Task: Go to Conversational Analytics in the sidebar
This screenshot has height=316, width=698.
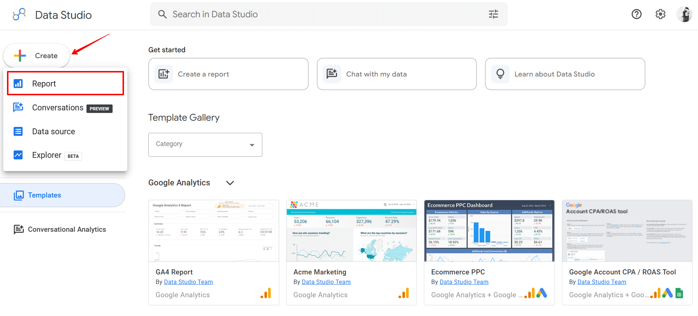Action: 63,230
